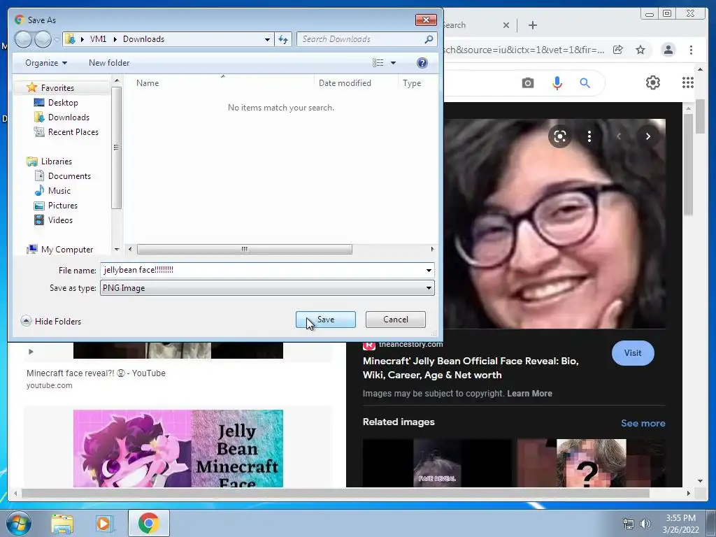Open the Jelly Bean Official Face Reveal link
Viewport: 716px width, 537px height.
click(471, 368)
